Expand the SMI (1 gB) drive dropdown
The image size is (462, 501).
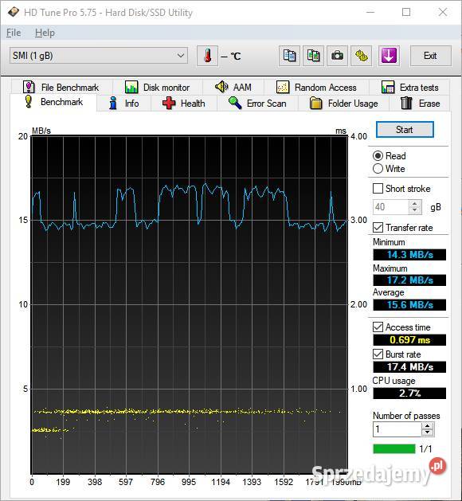[99, 56]
